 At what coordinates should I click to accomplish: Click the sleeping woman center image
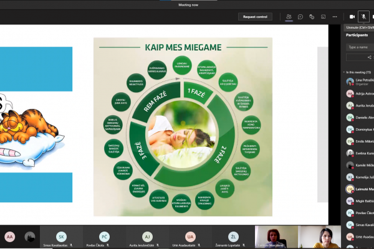pos(183,134)
